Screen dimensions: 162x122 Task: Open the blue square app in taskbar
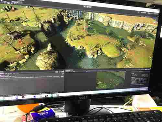point(17,98)
